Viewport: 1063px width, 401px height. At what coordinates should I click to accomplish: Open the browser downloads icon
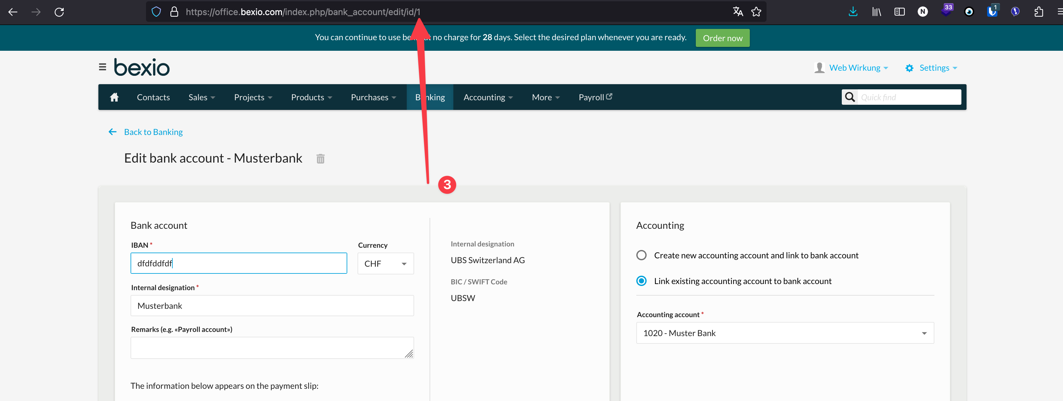point(852,12)
